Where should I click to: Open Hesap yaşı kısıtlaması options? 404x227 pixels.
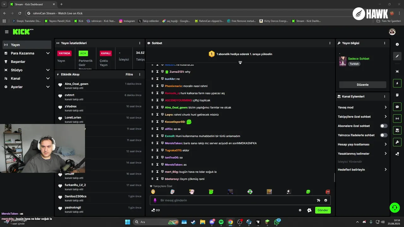362,144
